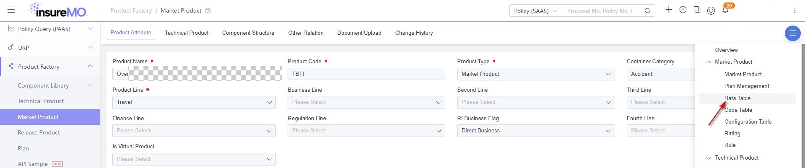805x168 pixels.
Task: Open the RI Business Flag dropdown
Action: click(536, 131)
